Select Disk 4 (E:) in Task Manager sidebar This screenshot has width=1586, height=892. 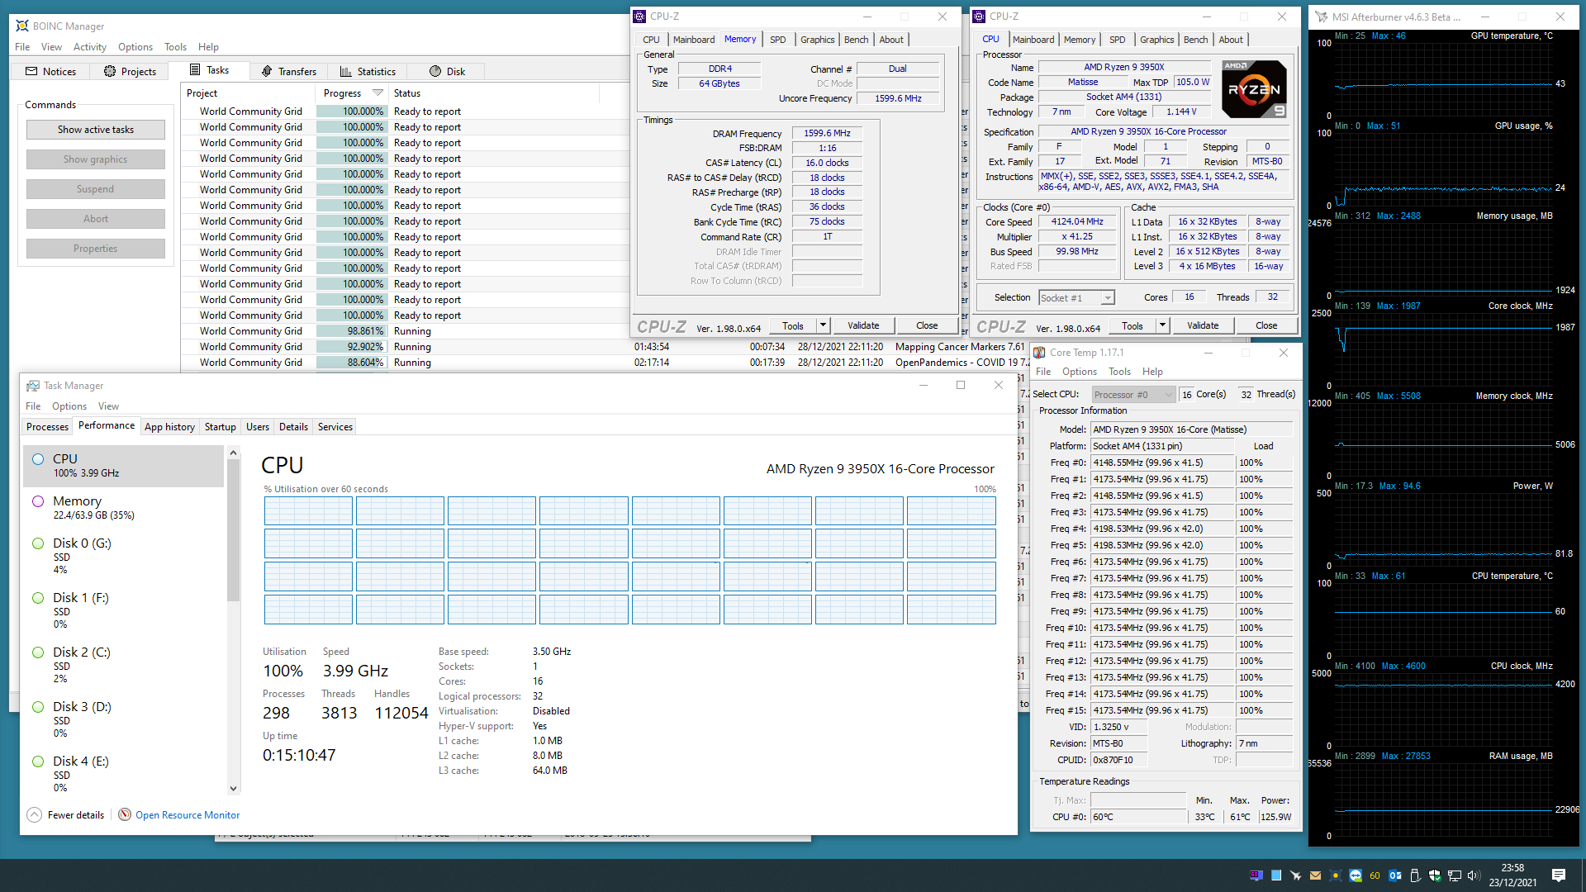point(124,774)
